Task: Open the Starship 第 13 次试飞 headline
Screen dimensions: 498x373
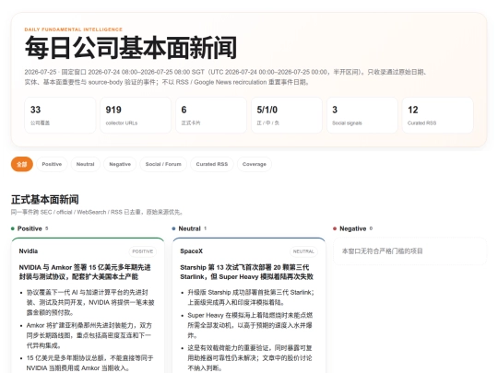Action: [x=246, y=272]
